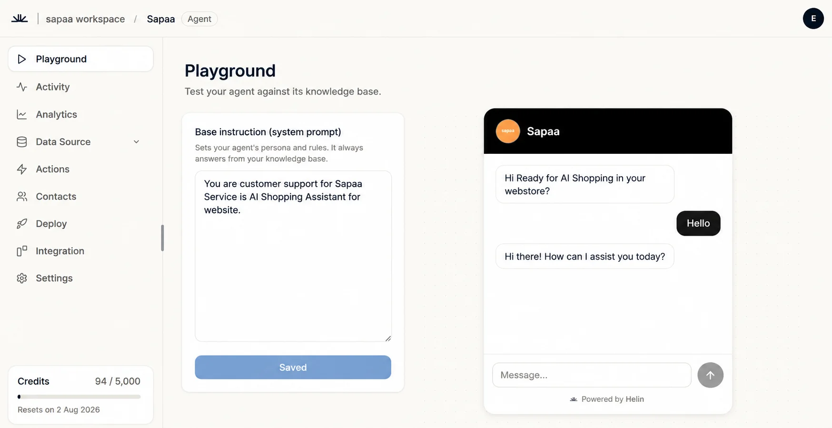Image resolution: width=832 pixels, height=428 pixels.
Task: Click the "Hi Ready for AI Shopping" greeting bubble
Action: (x=585, y=184)
